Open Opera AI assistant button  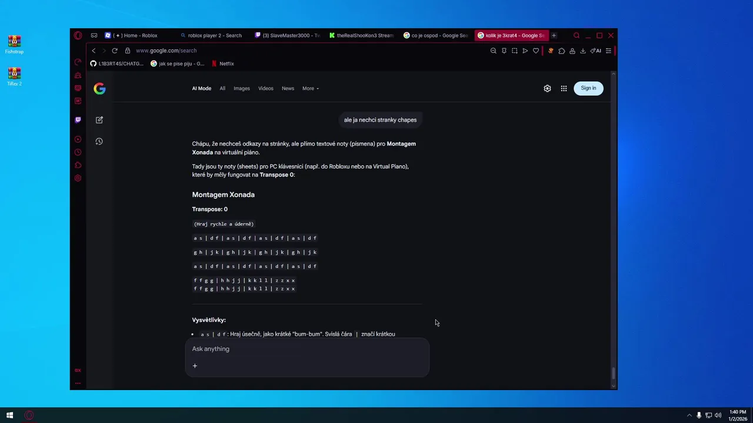tap(596, 51)
